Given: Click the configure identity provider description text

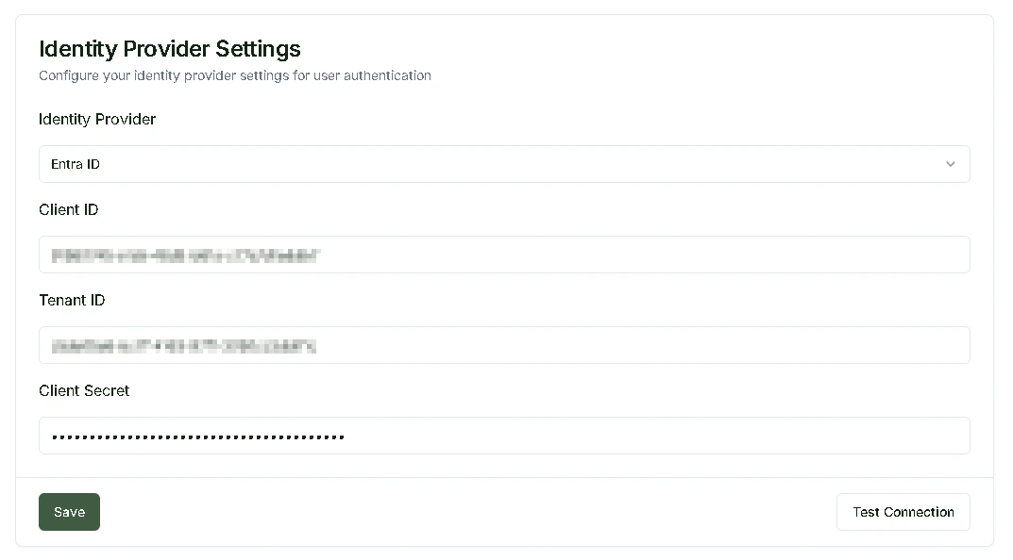Looking at the screenshot, I should coord(234,75).
